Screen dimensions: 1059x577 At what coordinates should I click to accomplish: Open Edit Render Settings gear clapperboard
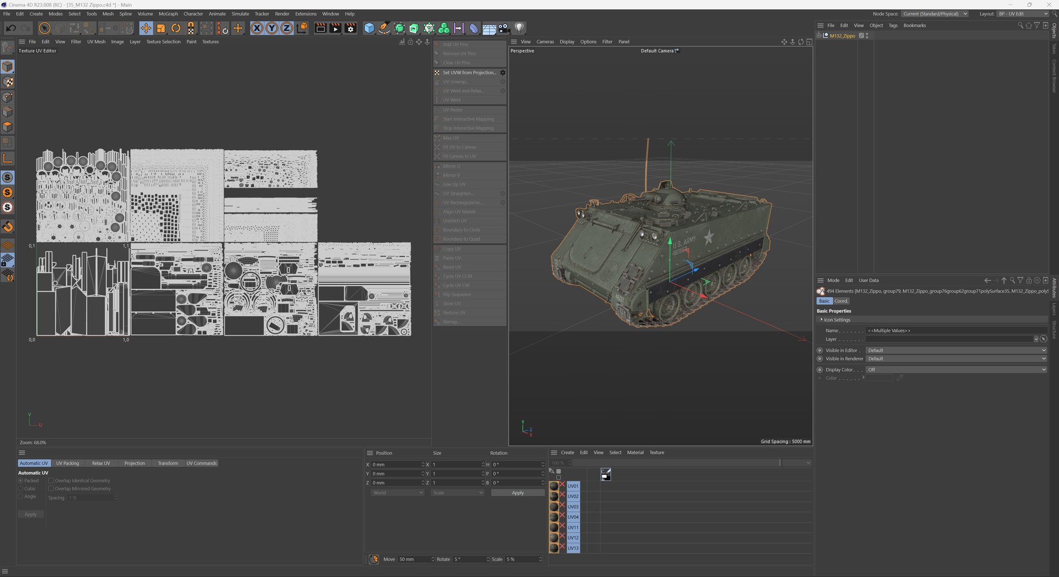(350, 28)
